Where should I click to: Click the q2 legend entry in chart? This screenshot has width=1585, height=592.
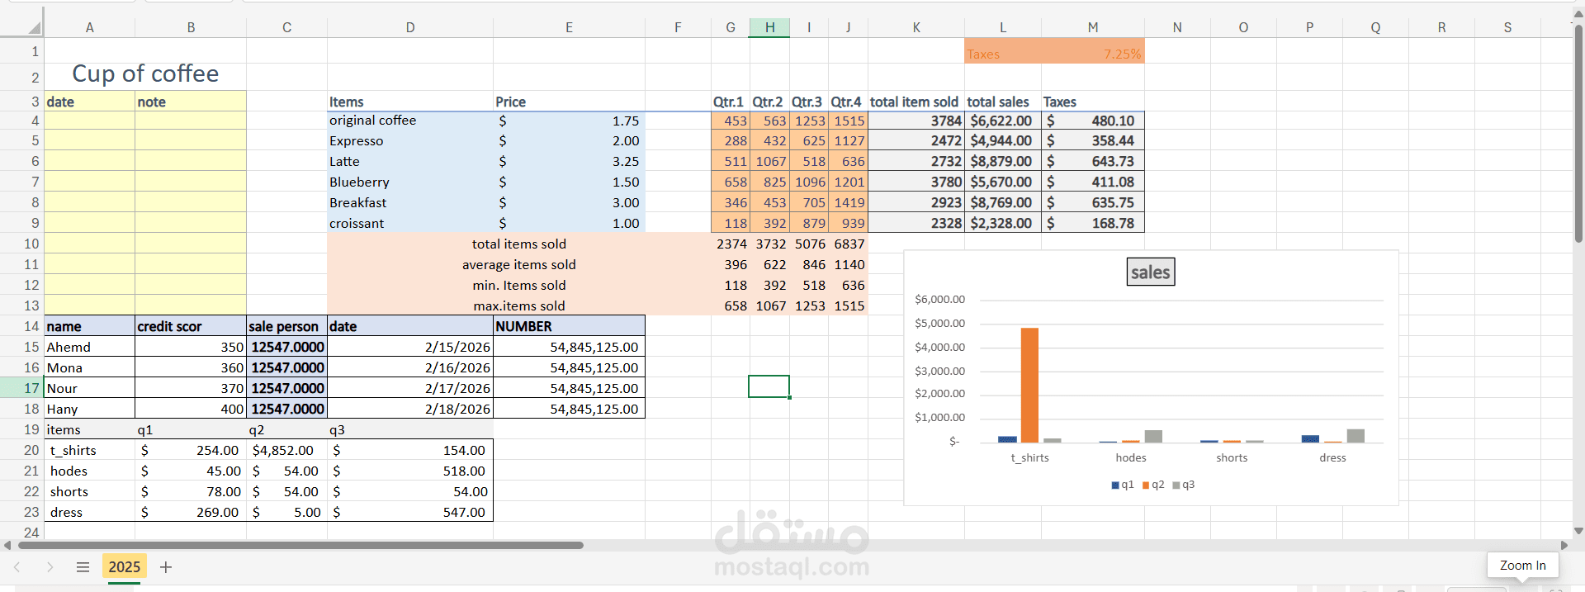[1153, 485]
